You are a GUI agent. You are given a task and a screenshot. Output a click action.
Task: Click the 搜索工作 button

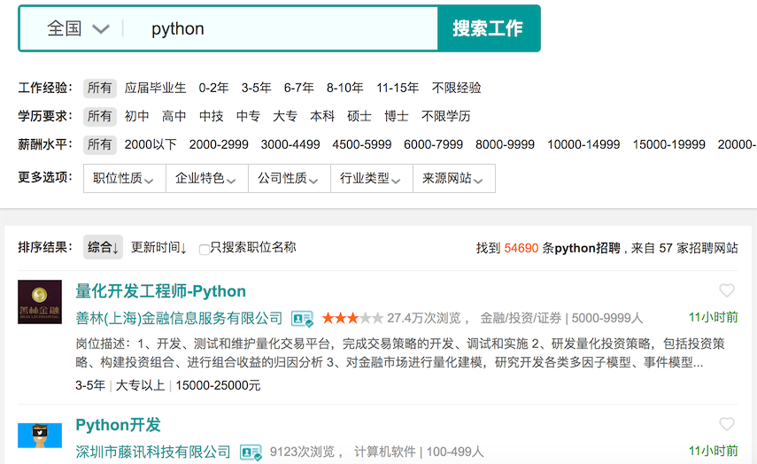click(x=488, y=28)
